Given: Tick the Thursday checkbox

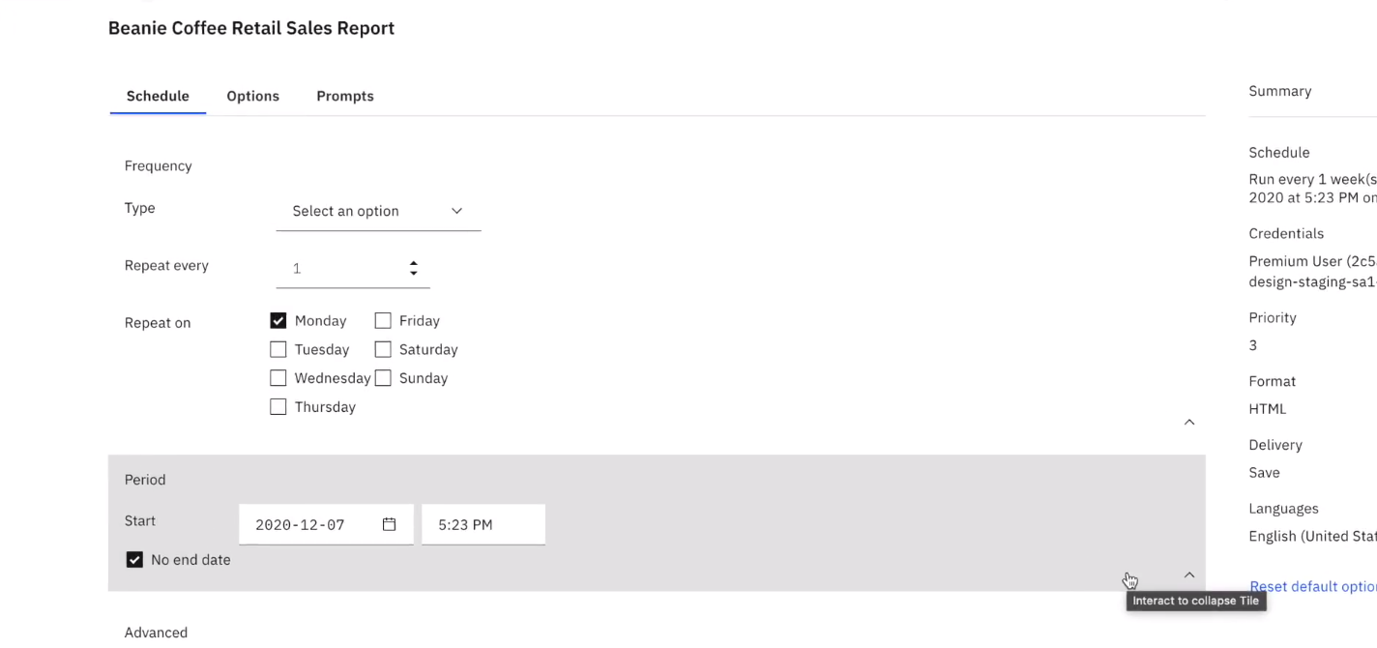Looking at the screenshot, I should (x=278, y=407).
